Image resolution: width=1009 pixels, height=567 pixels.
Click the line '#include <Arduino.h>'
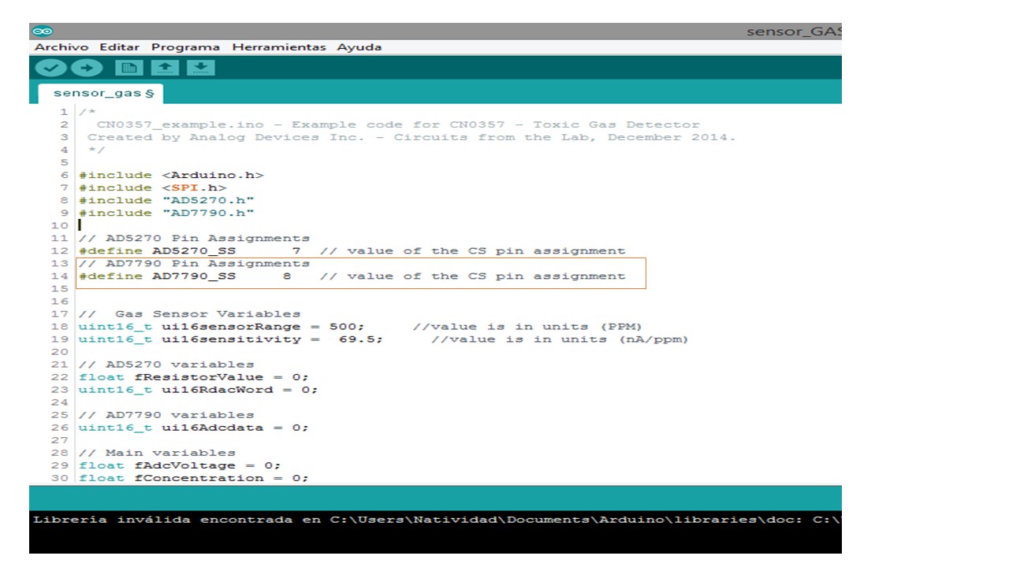pos(171,176)
